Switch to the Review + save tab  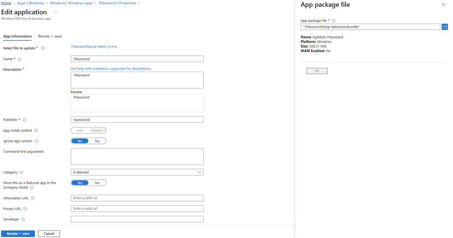pyautogui.click(x=50, y=36)
